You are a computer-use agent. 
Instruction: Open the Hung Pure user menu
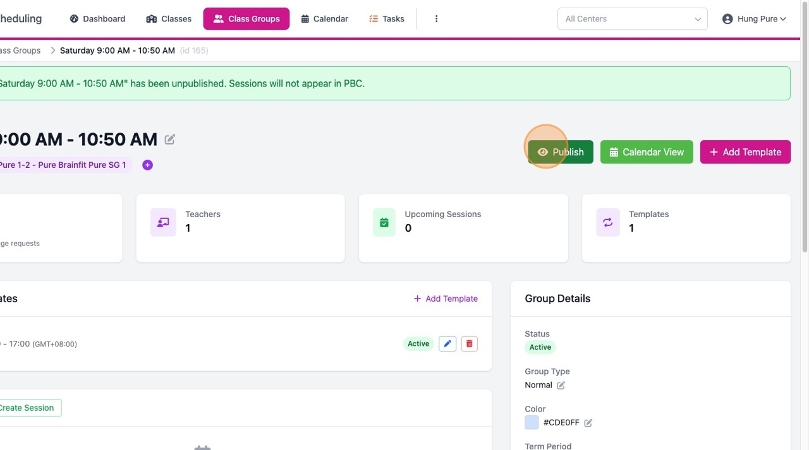coord(754,19)
